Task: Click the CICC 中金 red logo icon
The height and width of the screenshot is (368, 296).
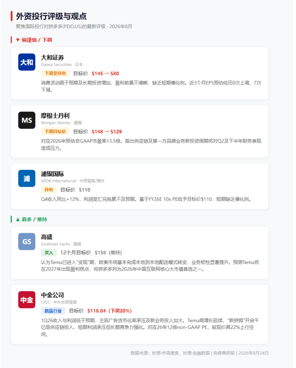Action: pyautogui.click(x=27, y=300)
